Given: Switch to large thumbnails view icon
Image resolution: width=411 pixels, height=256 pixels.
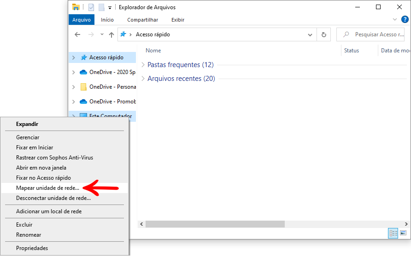Looking at the screenshot, I should point(403,233).
